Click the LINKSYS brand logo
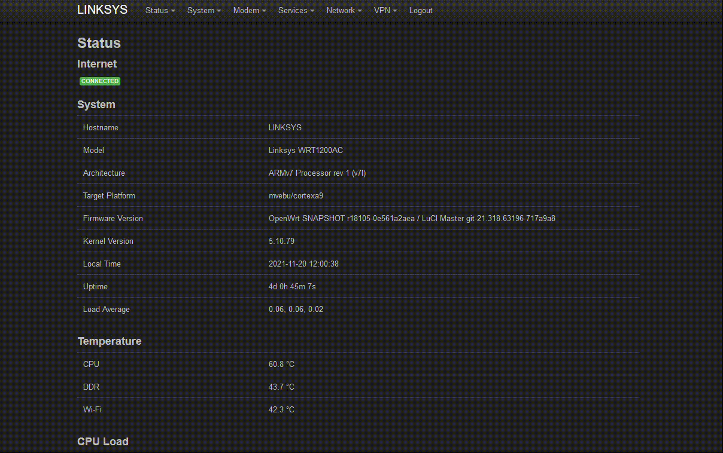 (x=102, y=10)
